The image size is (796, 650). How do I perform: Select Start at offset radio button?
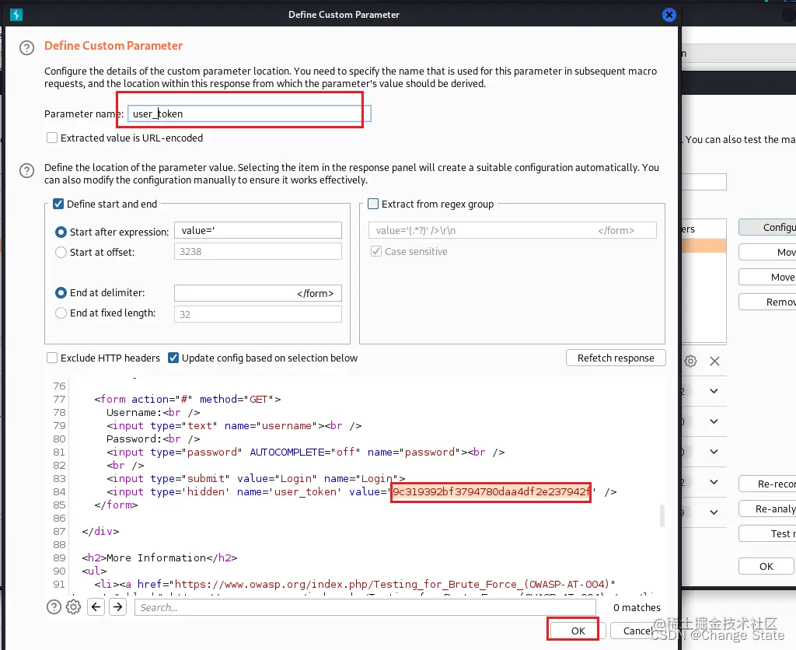(61, 253)
